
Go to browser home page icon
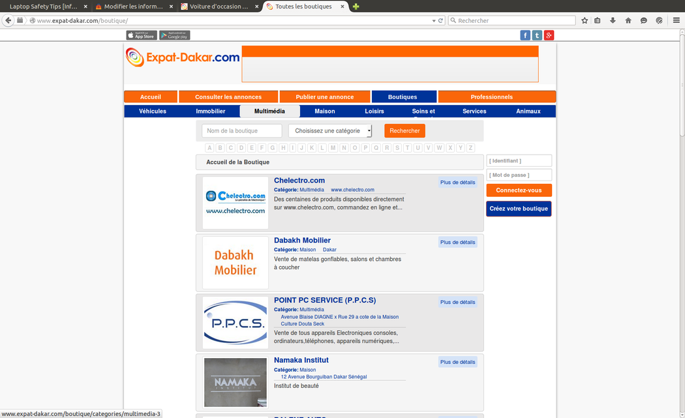pos(628,21)
